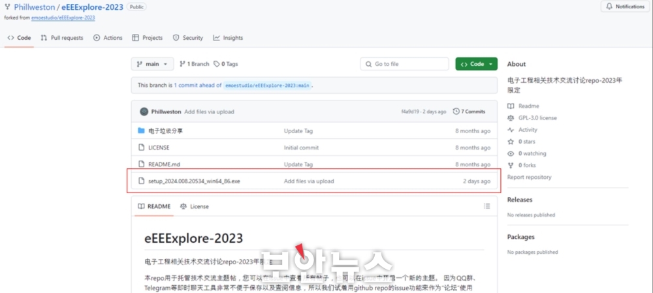Open the green Code dropdown button
This screenshot has height=293, width=653.
(477, 64)
